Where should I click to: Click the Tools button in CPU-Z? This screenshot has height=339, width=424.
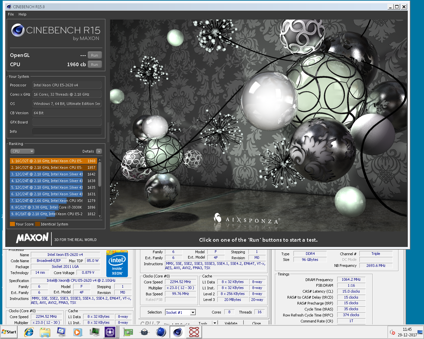tap(203, 323)
